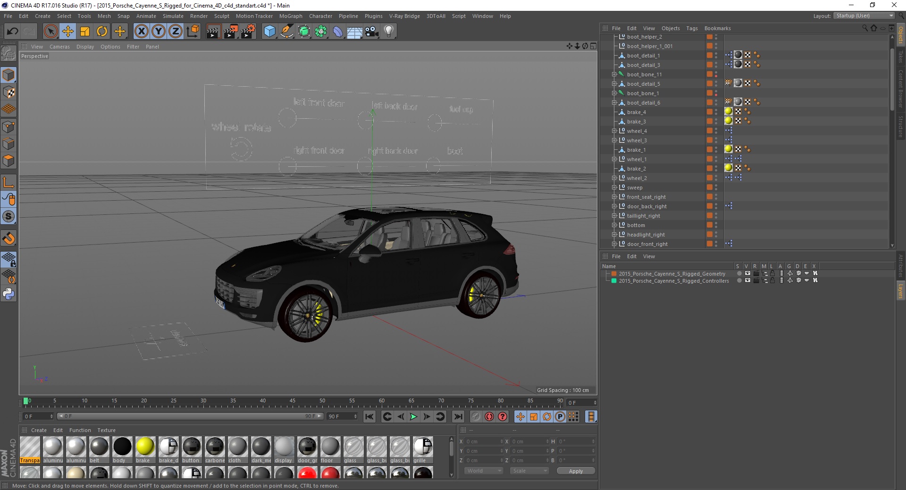Toggle visibility dots of brake_4

click(x=716, y=112)
